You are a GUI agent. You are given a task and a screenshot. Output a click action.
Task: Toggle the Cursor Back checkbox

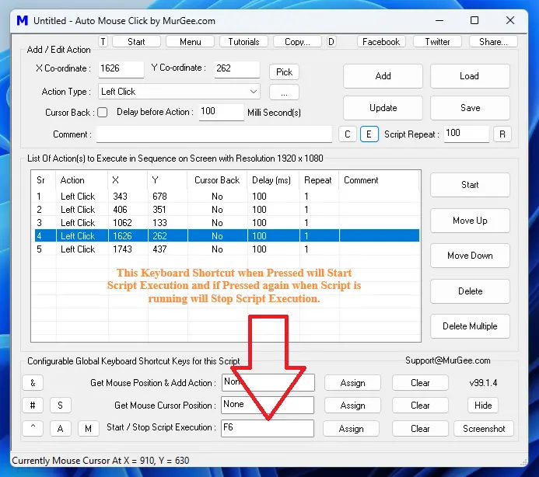tap(103, 113)
